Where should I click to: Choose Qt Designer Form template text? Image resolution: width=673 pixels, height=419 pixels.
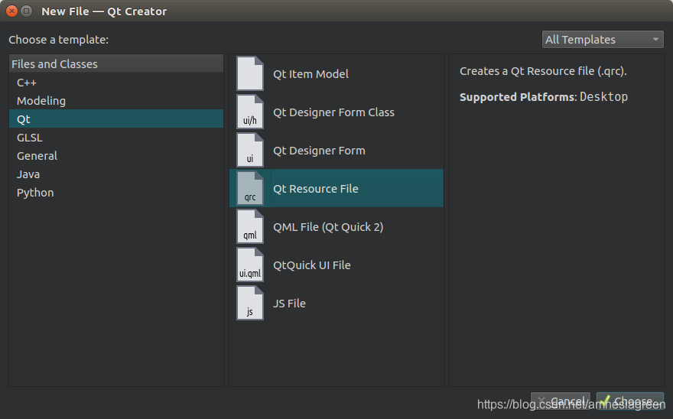(x=319, y=151)
